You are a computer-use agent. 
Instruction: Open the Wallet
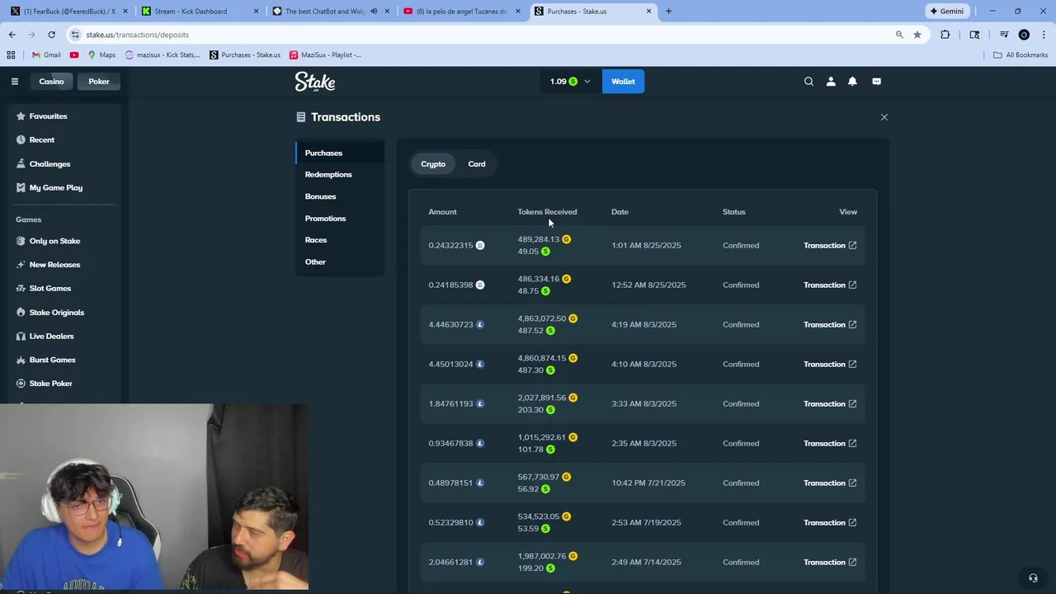623,81
